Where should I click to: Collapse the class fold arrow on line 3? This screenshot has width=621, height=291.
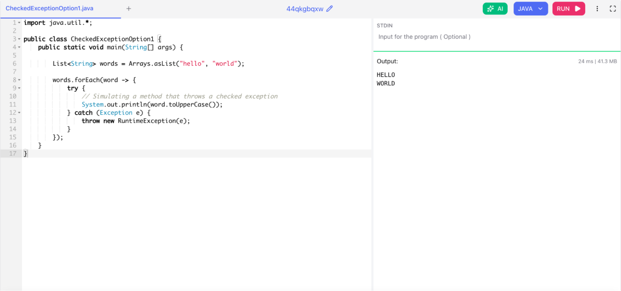click(x=19, y=39)
